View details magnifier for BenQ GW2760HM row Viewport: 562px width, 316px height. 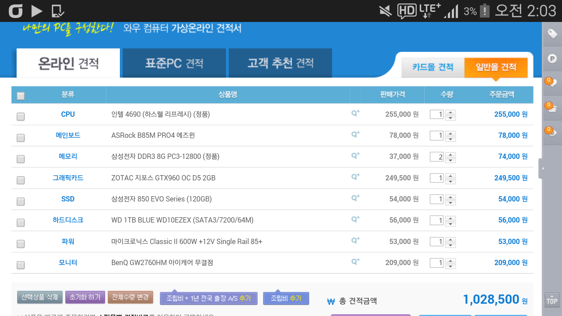point(355,262)
